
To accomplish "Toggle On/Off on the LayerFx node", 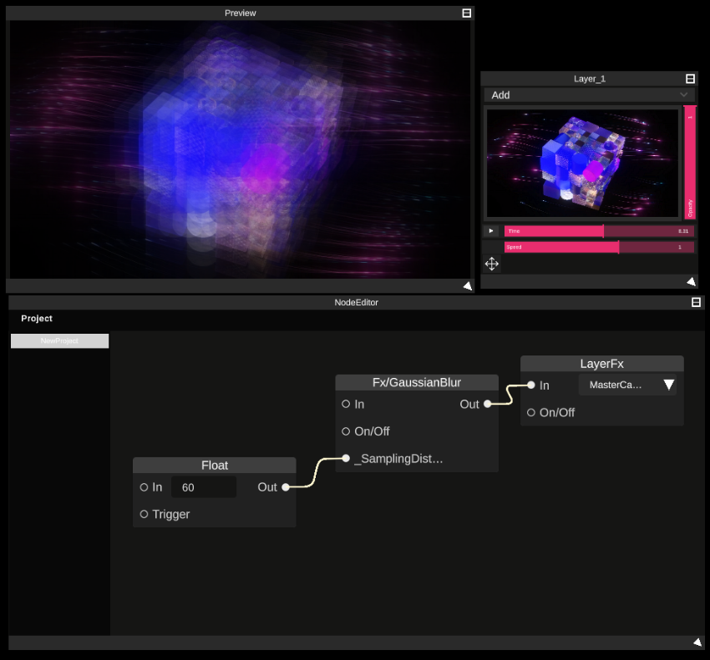I will (530, 412).
